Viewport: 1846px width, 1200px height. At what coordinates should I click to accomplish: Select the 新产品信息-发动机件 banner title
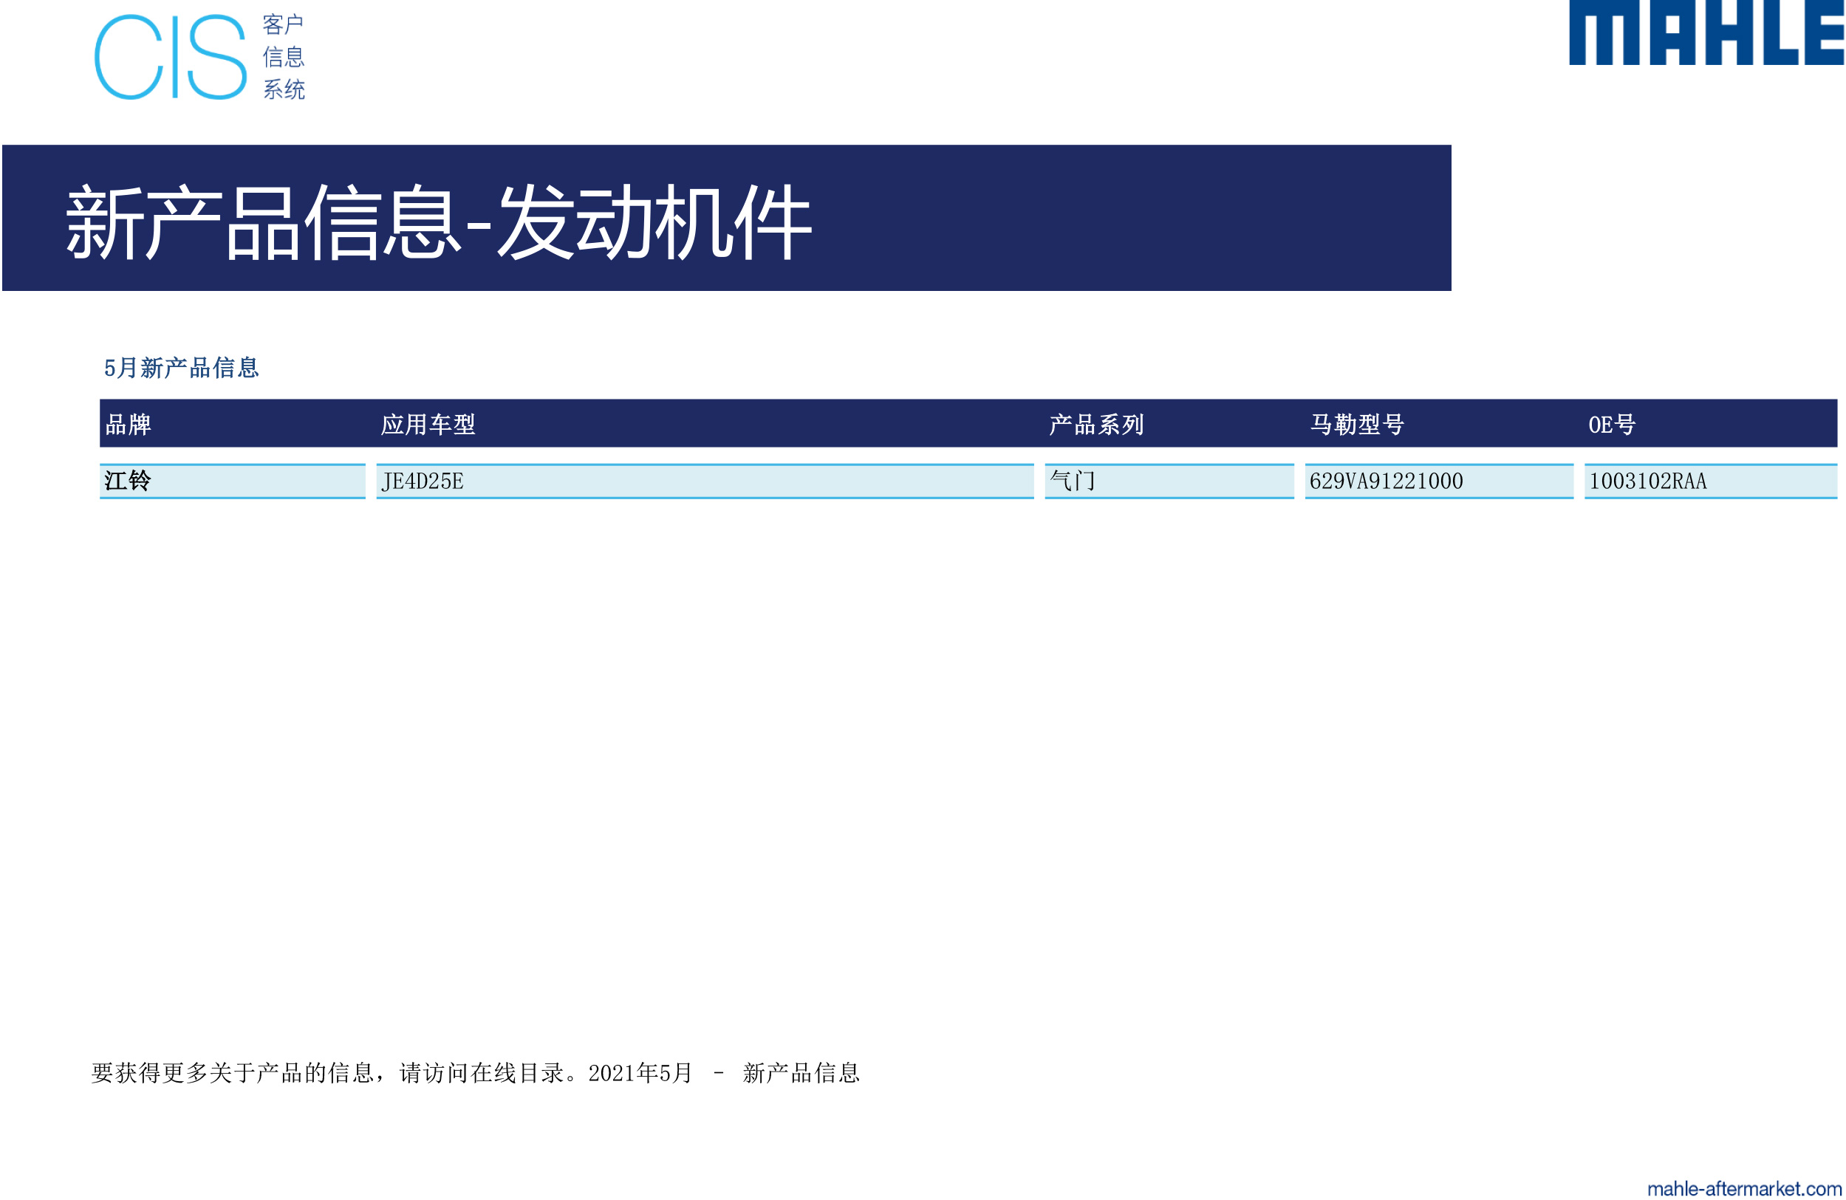tap(438, 222)
